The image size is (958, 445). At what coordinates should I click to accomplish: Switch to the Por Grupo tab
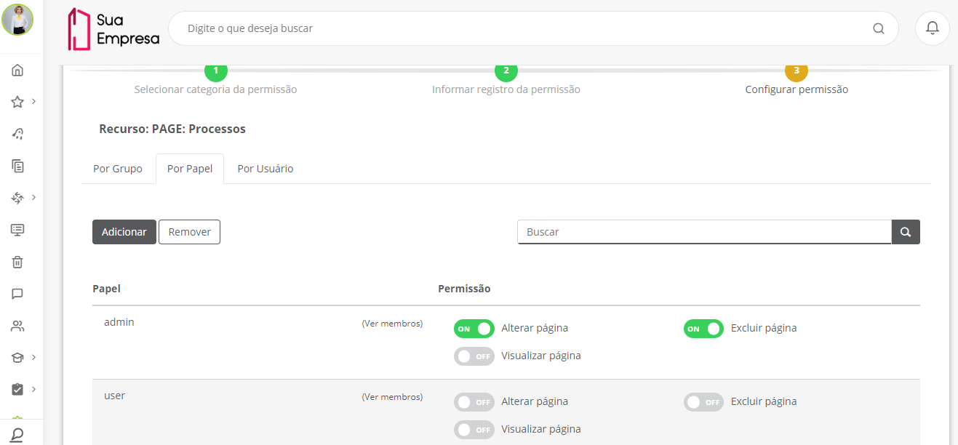coord(118,169)
